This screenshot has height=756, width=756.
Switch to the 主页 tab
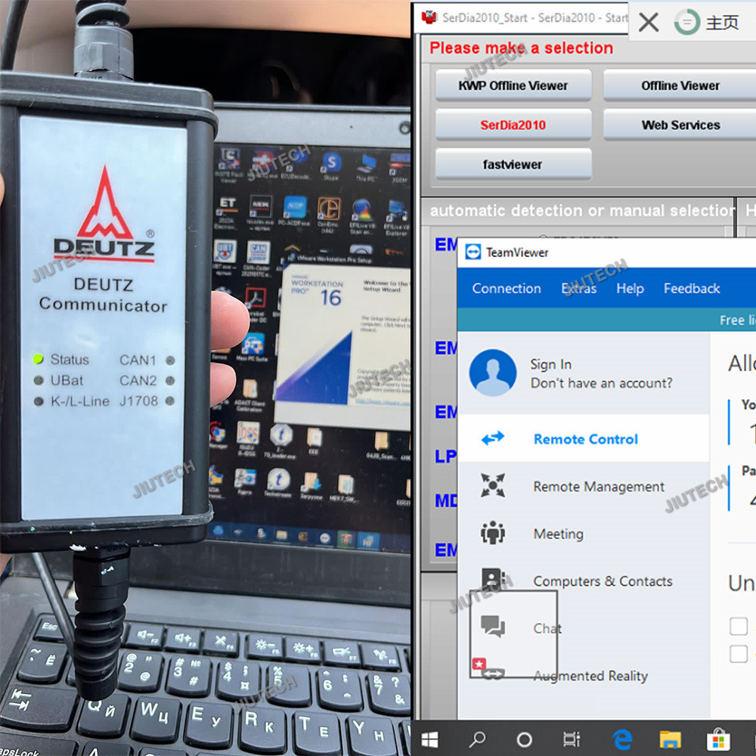(x=722, y=23)
